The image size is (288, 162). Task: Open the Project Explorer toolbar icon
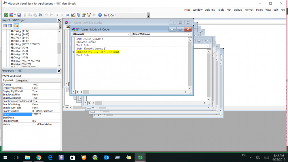pos(79,15)
